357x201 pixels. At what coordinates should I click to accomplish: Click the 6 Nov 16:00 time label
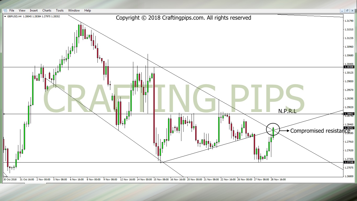click(x=77, y=180)
